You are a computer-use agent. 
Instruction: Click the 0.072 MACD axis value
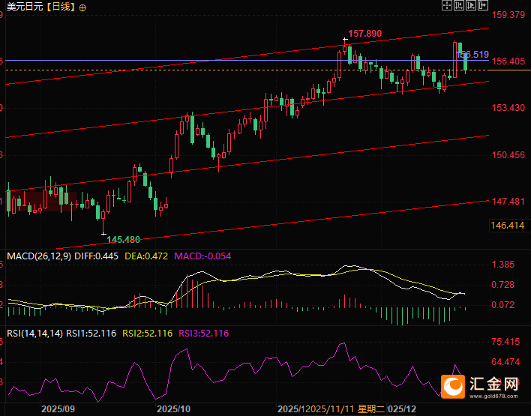click(x=503, y=305)
